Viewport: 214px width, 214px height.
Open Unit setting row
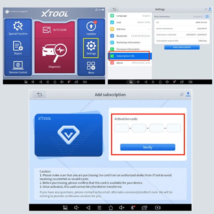click(130, 22)
